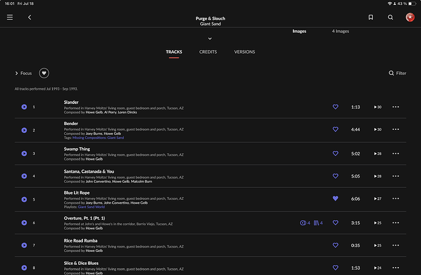Screen dimensions: 421x275
Task: Go back with the left arrow
Action: pyautogui.click(x=29, y=18)
